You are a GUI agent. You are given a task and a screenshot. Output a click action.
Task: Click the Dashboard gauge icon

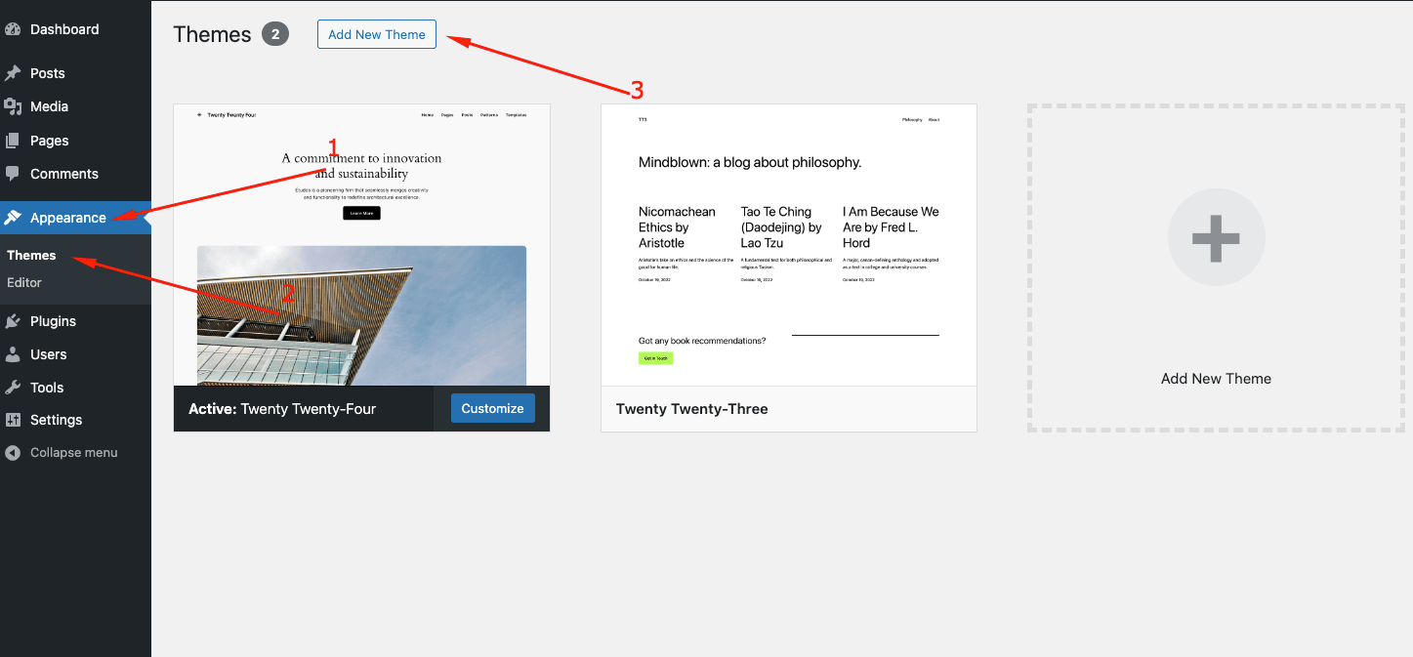[13, 29]
